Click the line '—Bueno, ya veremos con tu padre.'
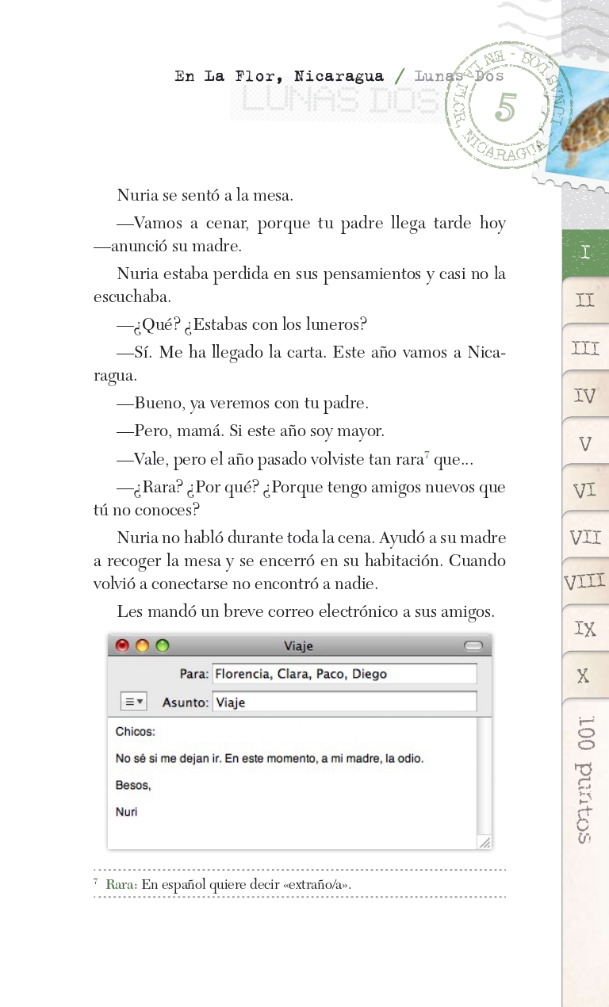 tap(243, 404)
